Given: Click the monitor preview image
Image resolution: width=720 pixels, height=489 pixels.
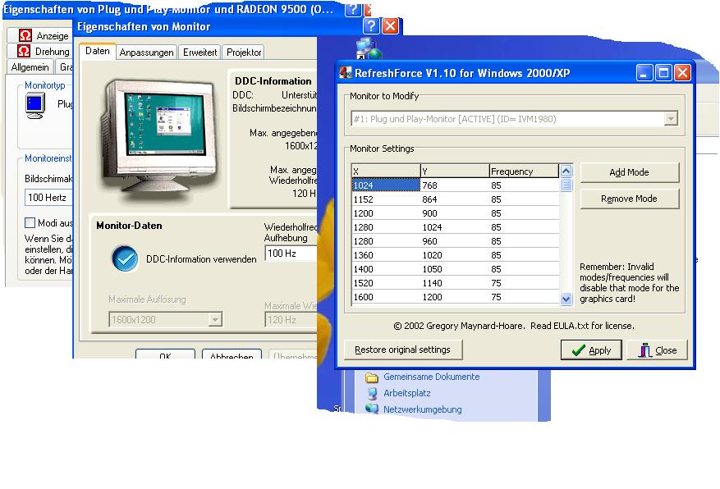Looking at the screenshot, I should click(159, 137).
